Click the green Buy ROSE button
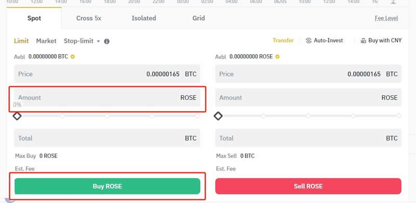Image resolution: width=416 pixels, height=203 pixels. click(x=107, y=186)
